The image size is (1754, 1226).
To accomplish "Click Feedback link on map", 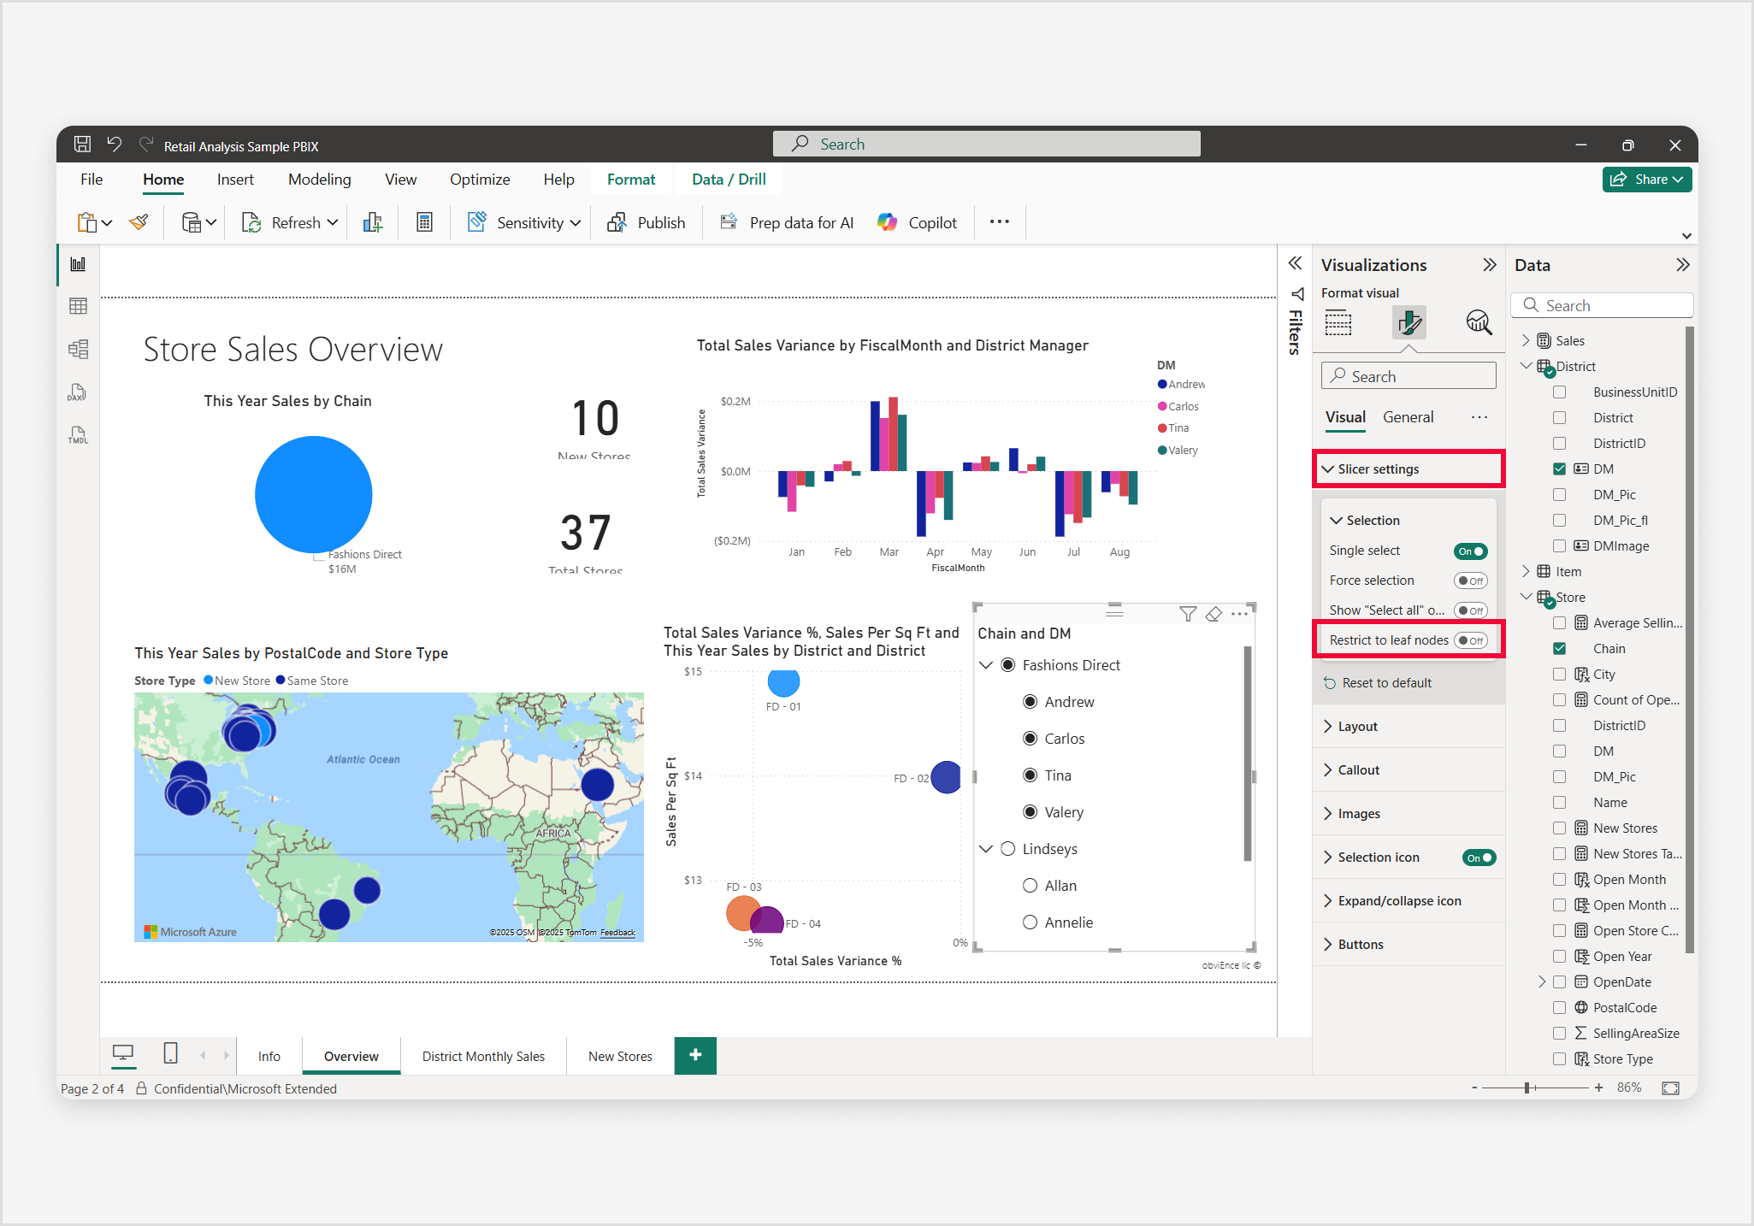I will (x=617, y=933).
